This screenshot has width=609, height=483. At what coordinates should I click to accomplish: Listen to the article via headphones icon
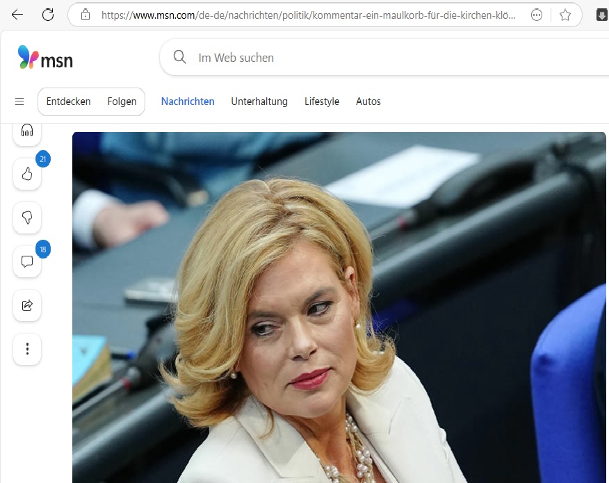27,131
